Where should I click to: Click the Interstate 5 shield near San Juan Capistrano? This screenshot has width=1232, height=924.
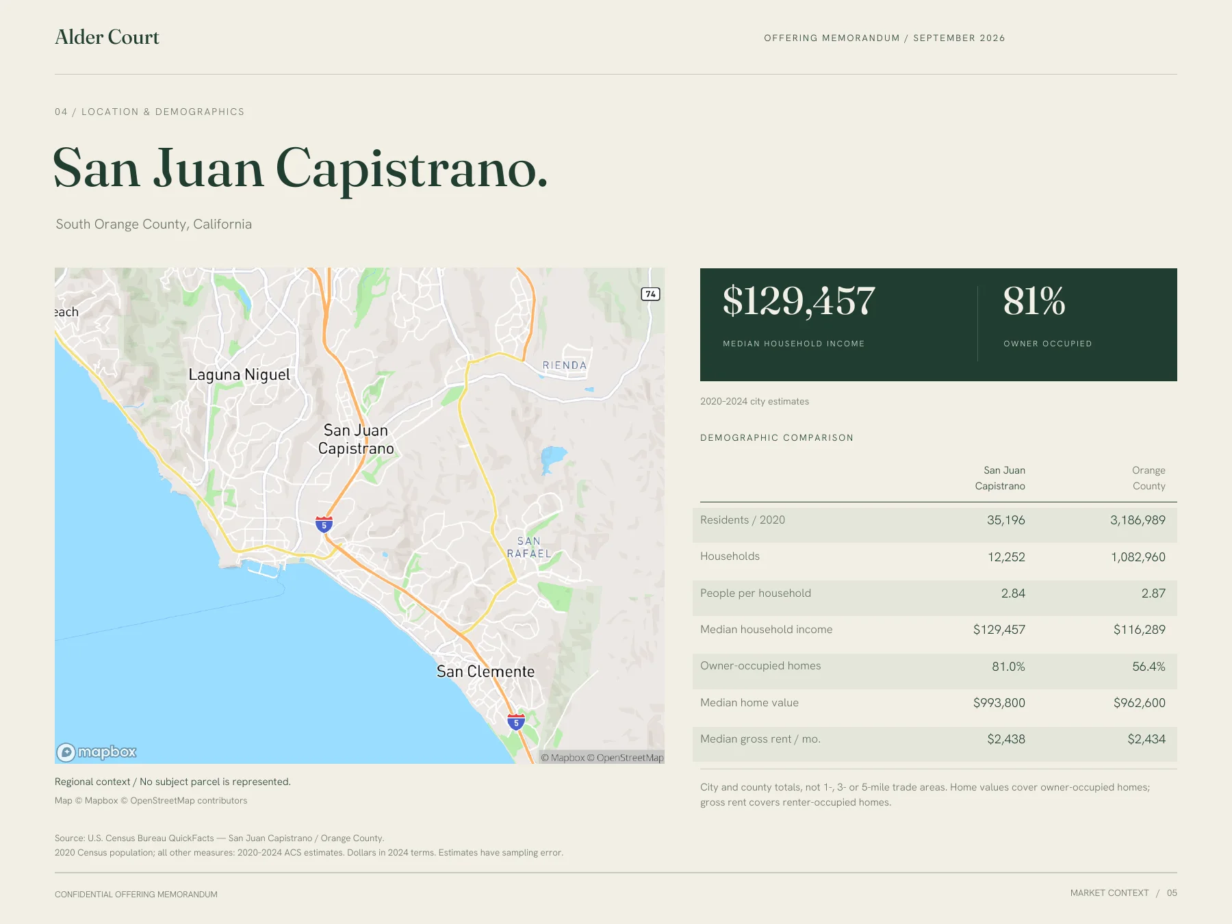tap(324, 525)
